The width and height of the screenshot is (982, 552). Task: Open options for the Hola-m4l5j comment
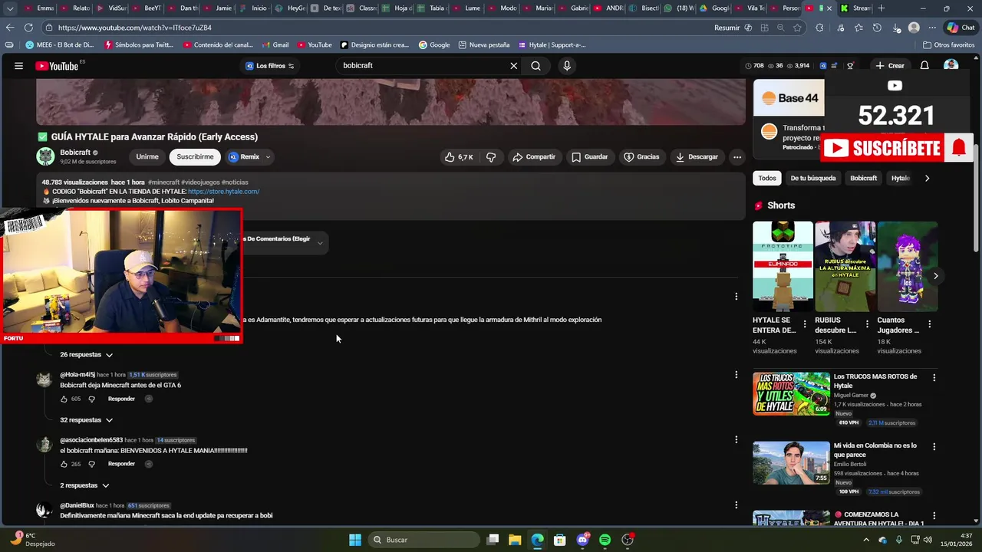(736, 375)
